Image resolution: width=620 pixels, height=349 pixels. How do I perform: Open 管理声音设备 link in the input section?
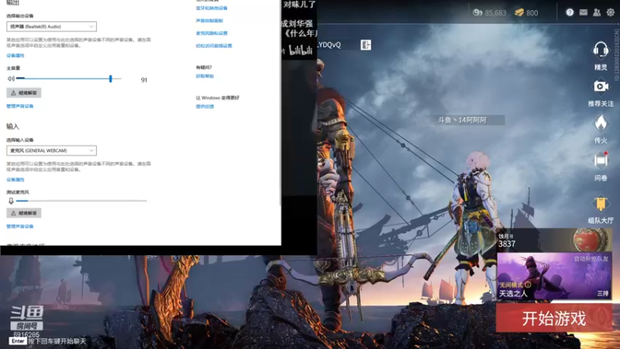tap(20, 226)
